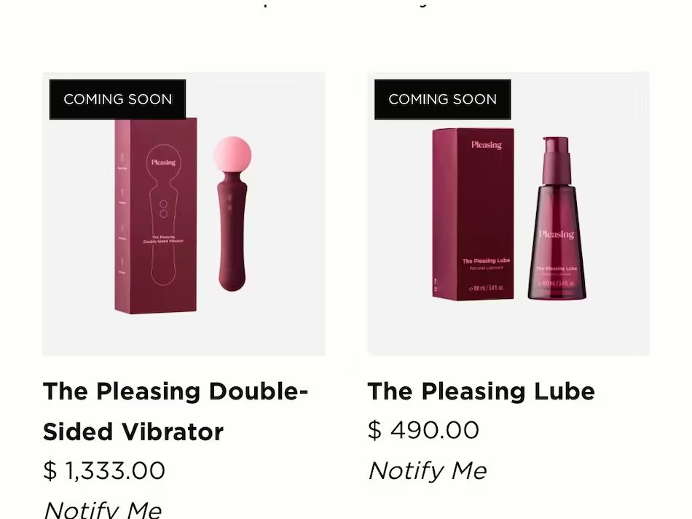This screenshot has height=519, width=692.
Task: Open The Pleasing Lube product image
Action: (508, 214)
